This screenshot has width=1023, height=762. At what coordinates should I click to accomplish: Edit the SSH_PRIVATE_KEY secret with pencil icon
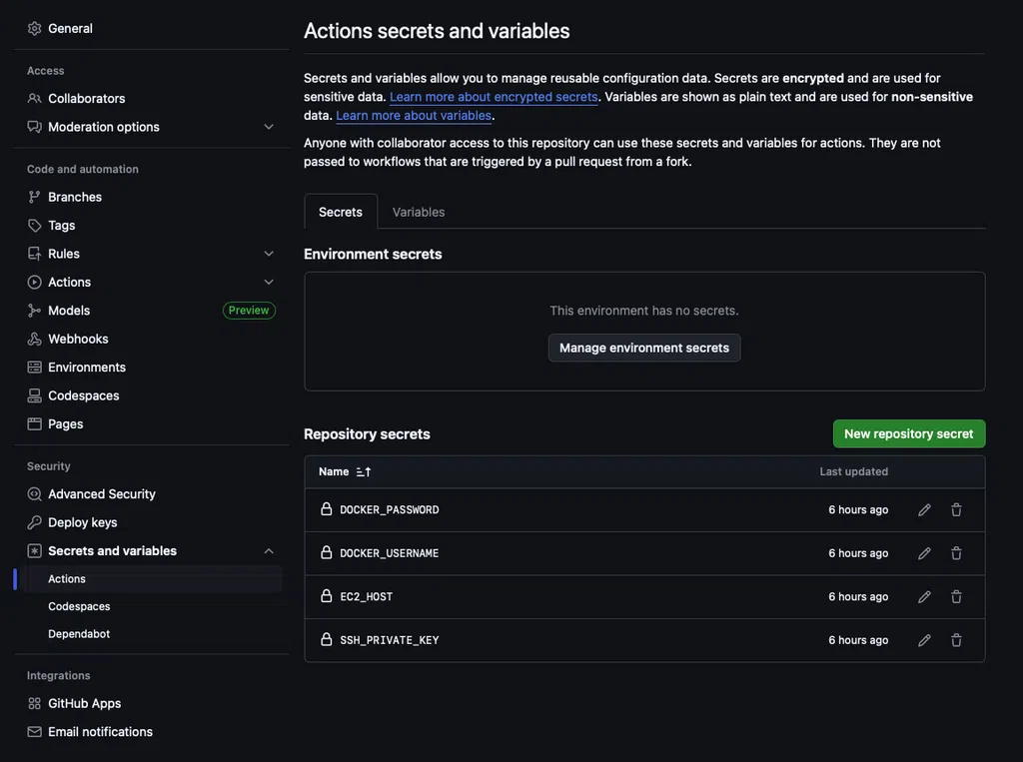pyautogui.click(x=924, y=640)
